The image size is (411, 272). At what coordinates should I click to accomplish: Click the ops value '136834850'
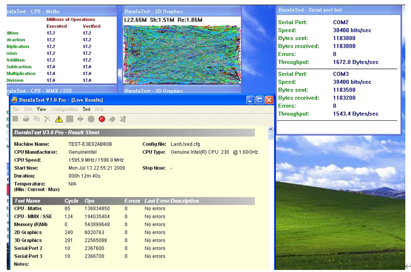[x=97, y=209]
